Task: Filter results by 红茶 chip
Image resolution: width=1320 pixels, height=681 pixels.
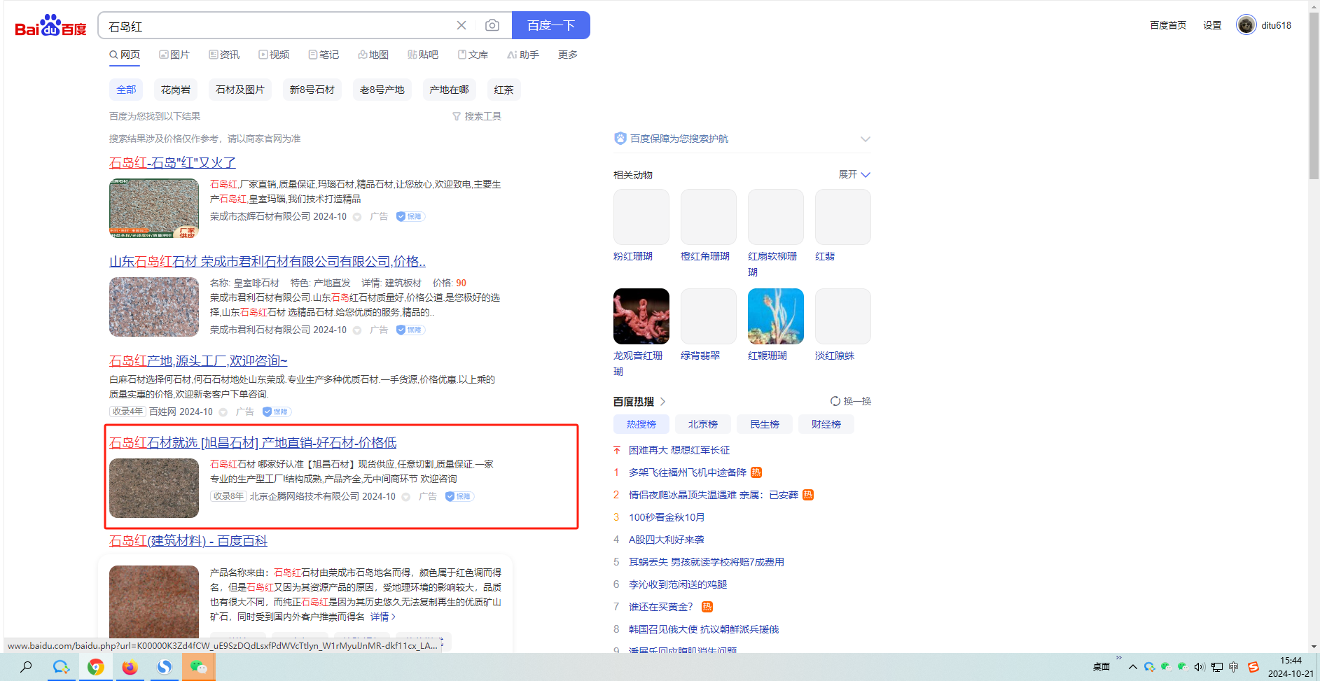Action: tap(504, 90)
